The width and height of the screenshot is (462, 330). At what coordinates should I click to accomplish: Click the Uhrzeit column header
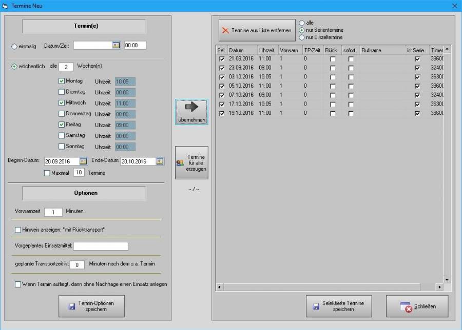(x=267, y=50)
